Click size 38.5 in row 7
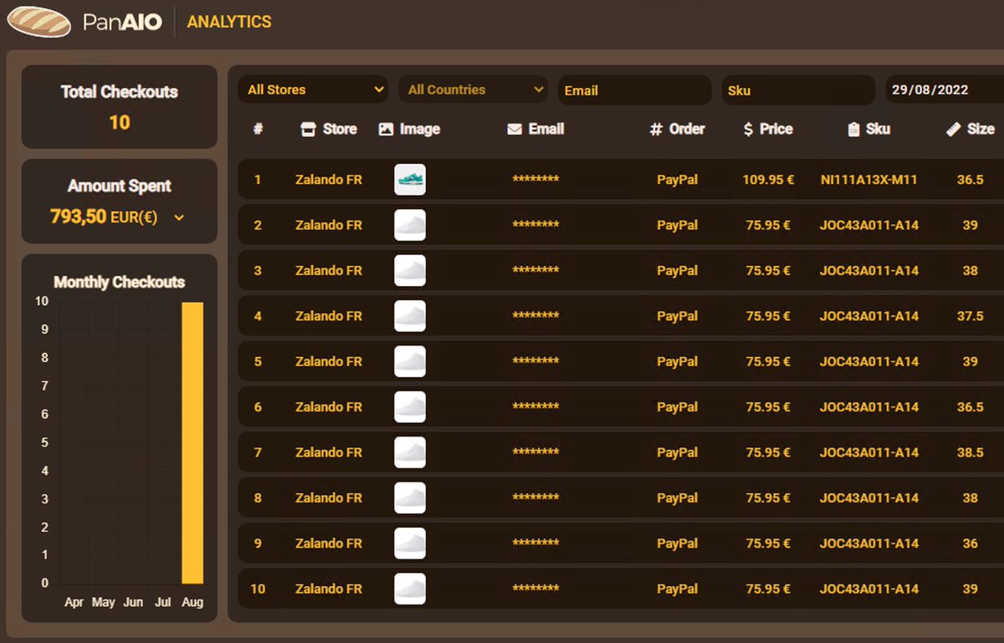This screenshot has height=643, width=1004. click(970, 452)
